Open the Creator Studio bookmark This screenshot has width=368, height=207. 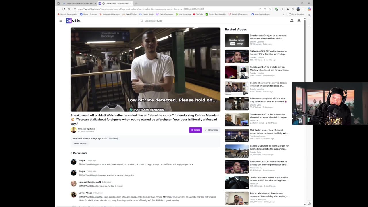coord(147,14)
